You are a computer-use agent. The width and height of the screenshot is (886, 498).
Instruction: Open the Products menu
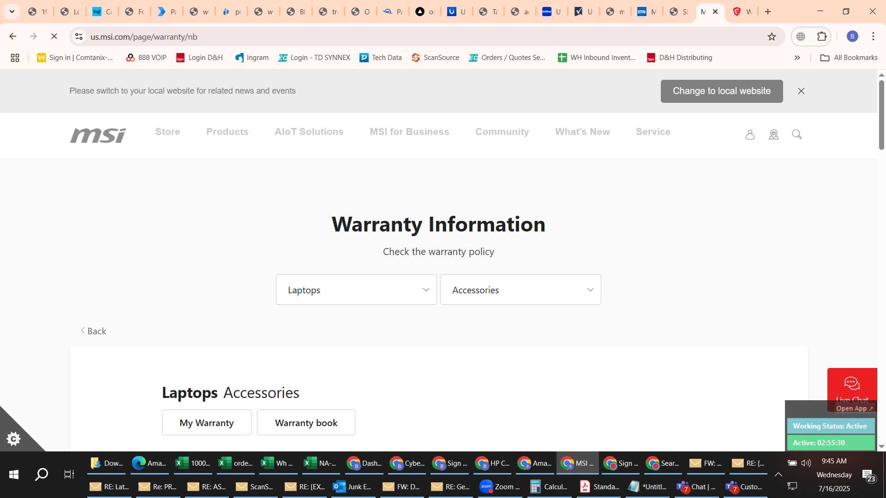point(227,132)
